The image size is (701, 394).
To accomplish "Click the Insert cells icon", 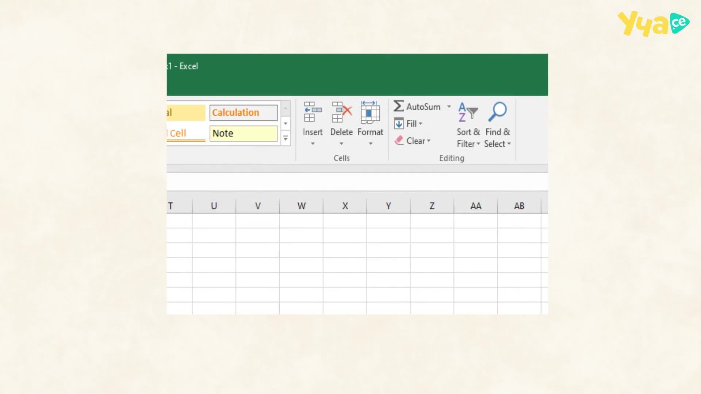I will (313, 112).
